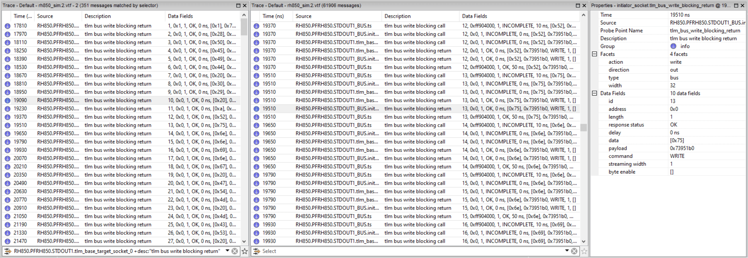Clear the left trace selector with the X
Viewport: 748px width, 258px height.
coord(235,251)
